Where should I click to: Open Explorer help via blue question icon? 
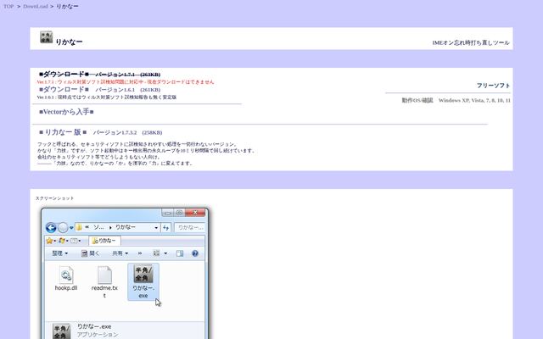[x=195, y=253]
